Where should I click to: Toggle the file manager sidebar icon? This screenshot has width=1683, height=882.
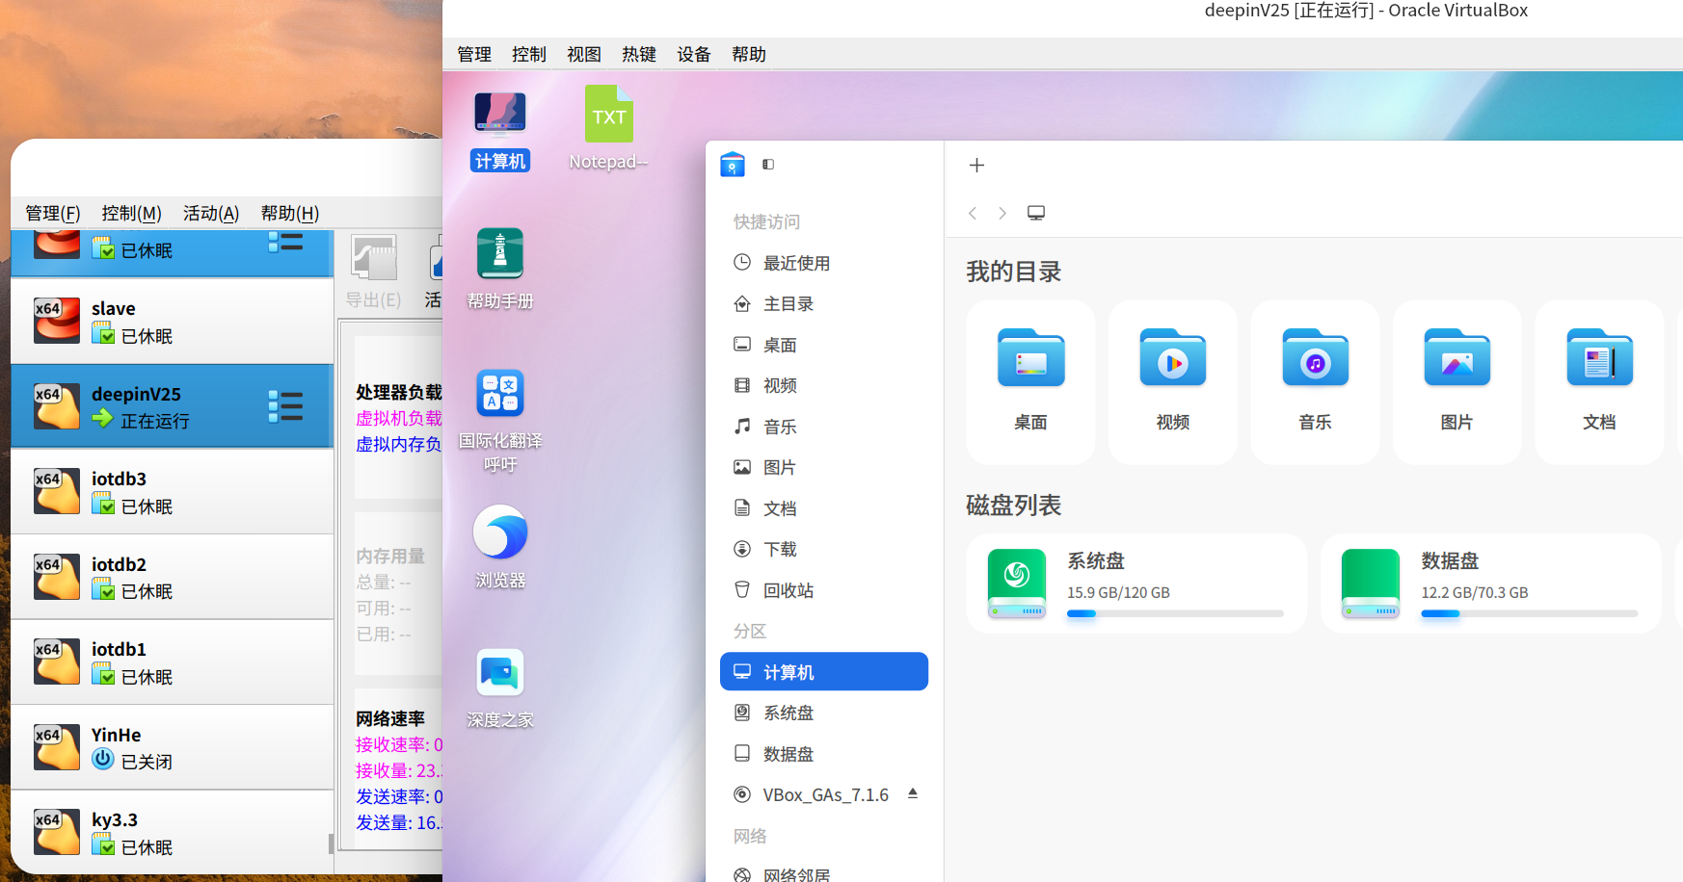pos(768,165)
